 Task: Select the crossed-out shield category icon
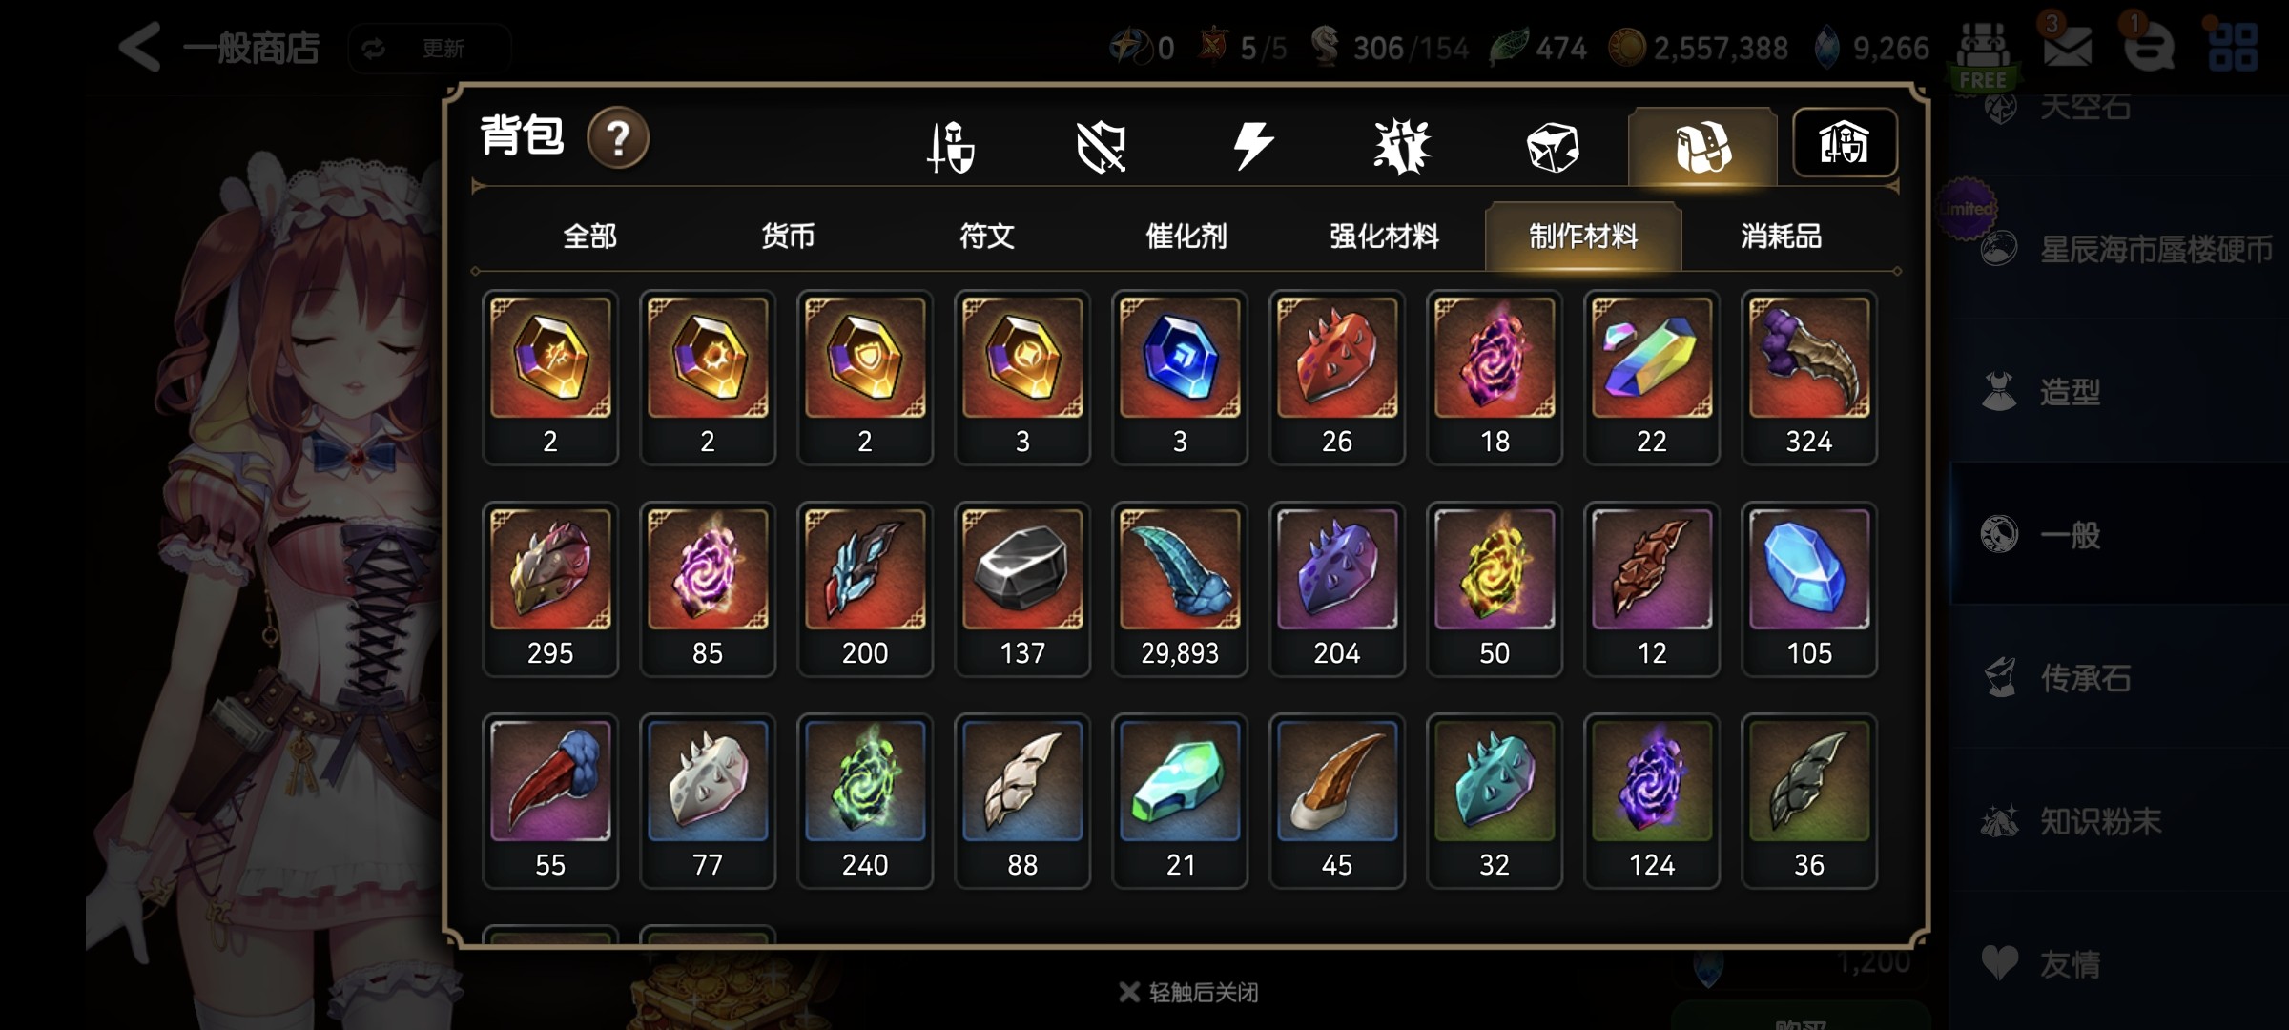(x=1101, y=147)
